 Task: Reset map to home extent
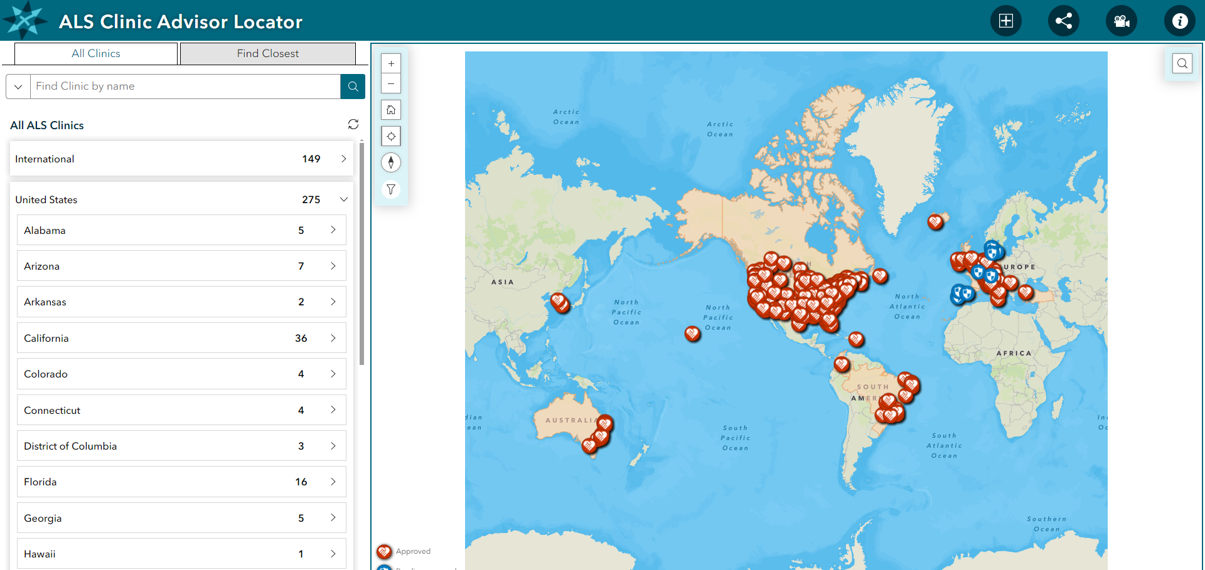click(x=391, y=110)
